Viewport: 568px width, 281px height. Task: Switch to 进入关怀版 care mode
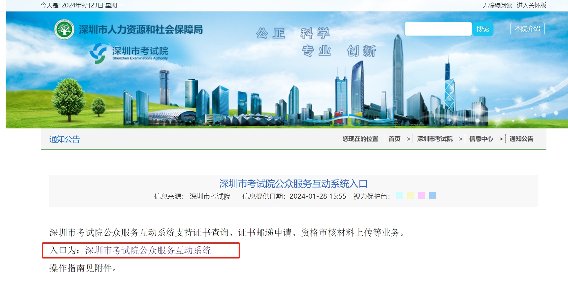(532, 5)
